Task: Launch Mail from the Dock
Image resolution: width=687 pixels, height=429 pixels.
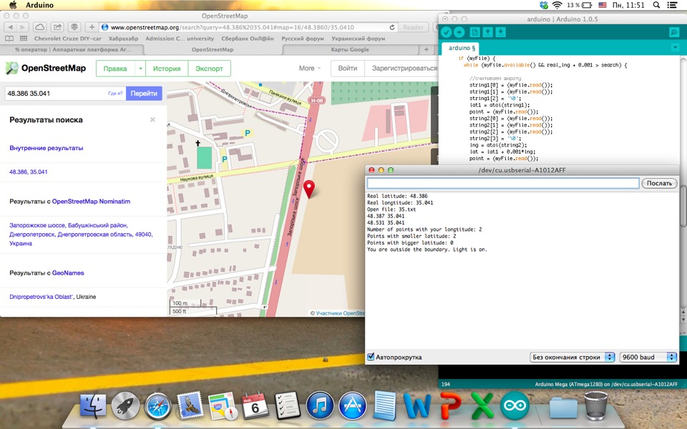Action: coord(190,405)
